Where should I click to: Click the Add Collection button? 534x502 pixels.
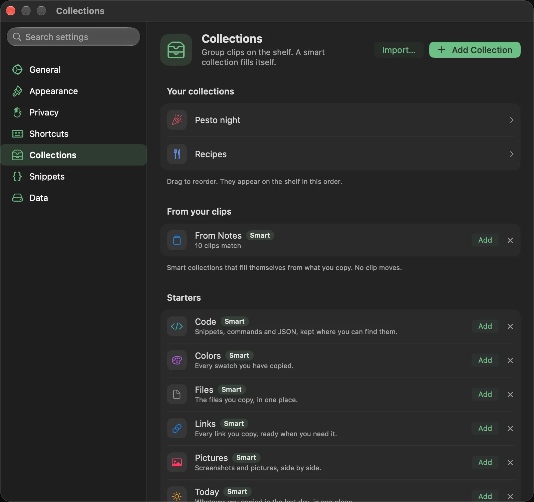475,50
